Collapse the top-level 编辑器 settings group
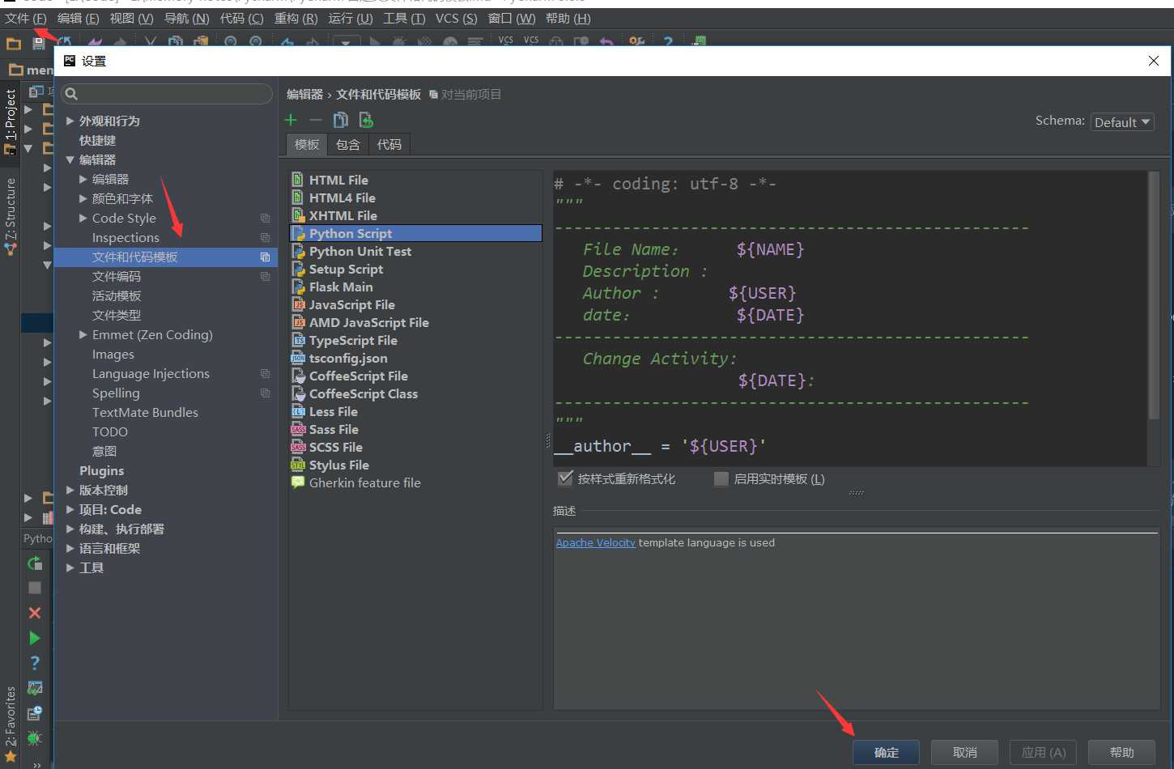This screenshot has width=1174, height=769. pos(70,159)
